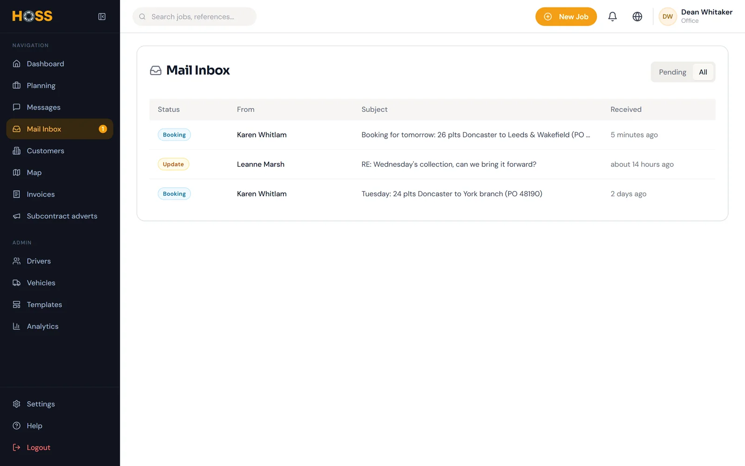Click 'about 14 hours ago' received time
The width and height of the screenshot is (745, 466).
click(642, 164)
